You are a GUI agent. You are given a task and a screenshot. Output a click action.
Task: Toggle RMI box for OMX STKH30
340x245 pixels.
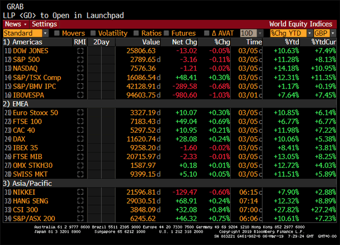tap(80, 165)
